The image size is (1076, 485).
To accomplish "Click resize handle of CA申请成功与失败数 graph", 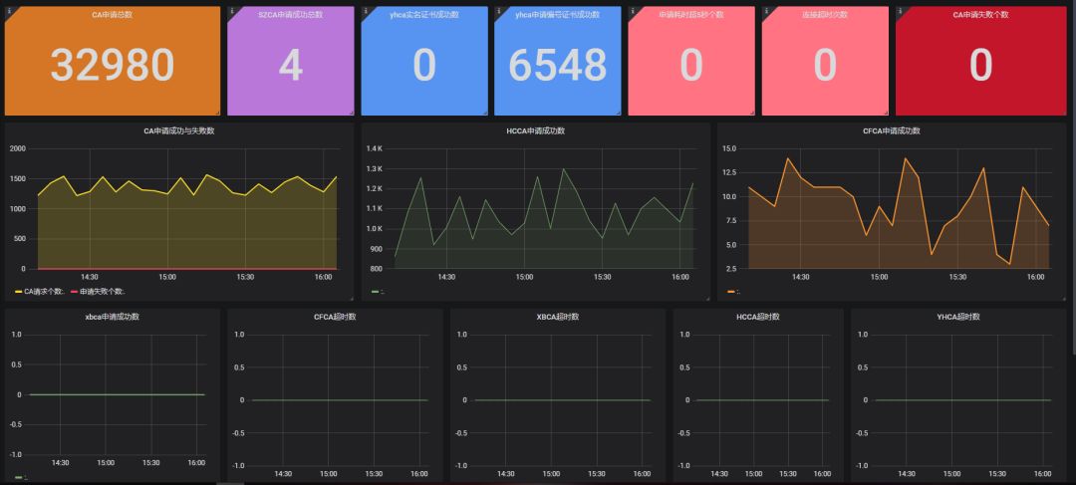I will click(351, 298).
